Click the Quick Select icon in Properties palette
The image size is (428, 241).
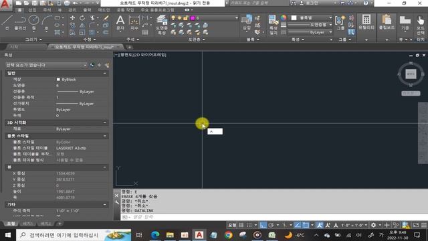[x=107, y=65]
